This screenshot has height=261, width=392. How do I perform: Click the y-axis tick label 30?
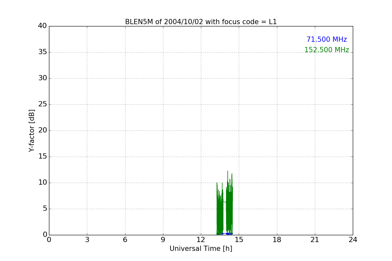point(42,78)
